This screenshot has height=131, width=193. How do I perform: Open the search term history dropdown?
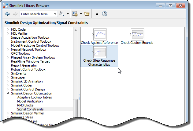click(55, 14)
